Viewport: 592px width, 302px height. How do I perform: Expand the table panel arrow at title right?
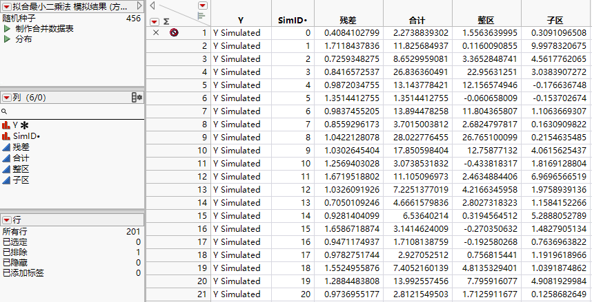139,6
